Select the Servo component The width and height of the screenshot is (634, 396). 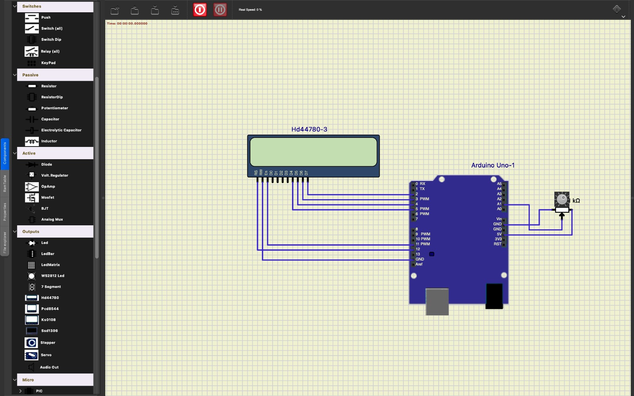click(x=47, y=355)
